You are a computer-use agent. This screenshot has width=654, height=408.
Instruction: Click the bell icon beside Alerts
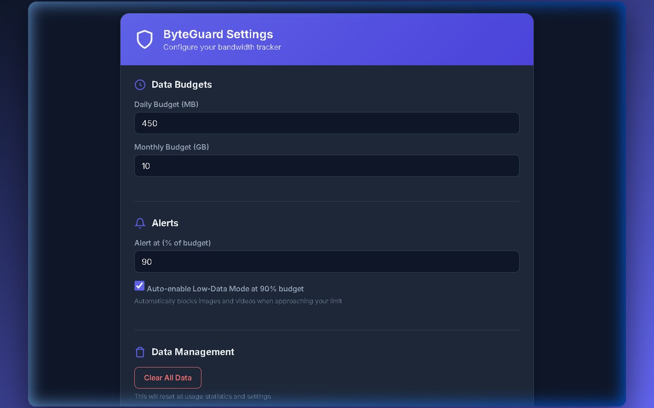point(140,223)
